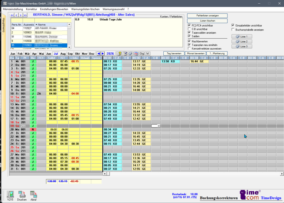This screenshot has width=284, height=203.
Task: Sort the employee list by the Name column
Action: (51, 24)
